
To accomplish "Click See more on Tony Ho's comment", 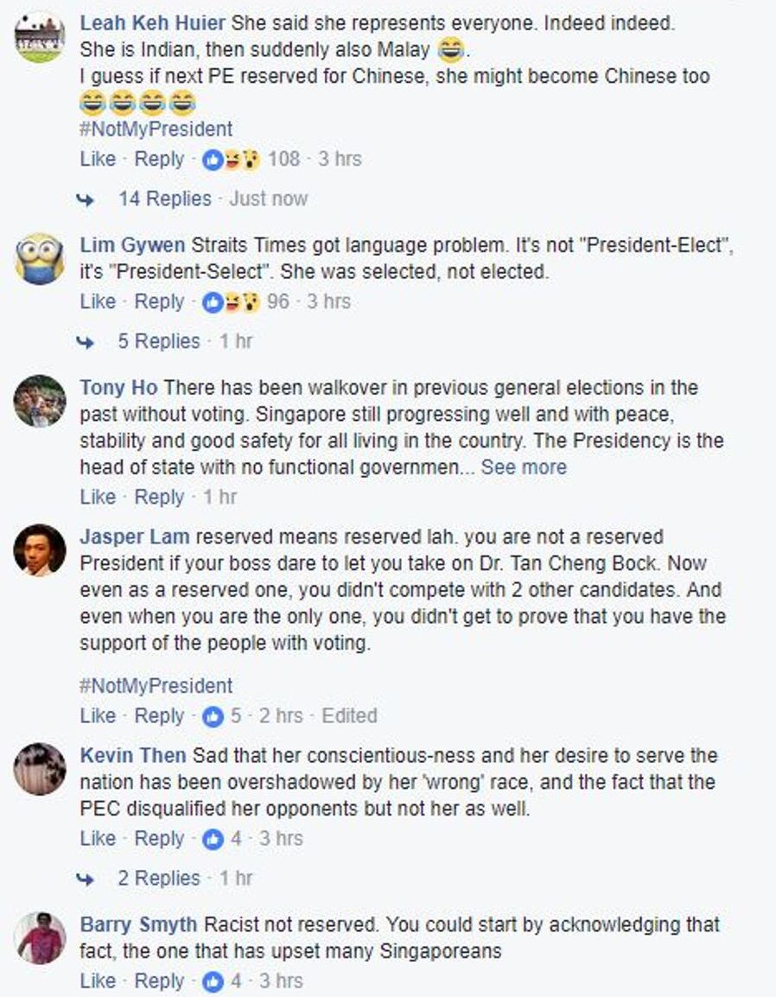I will point(524,467).
